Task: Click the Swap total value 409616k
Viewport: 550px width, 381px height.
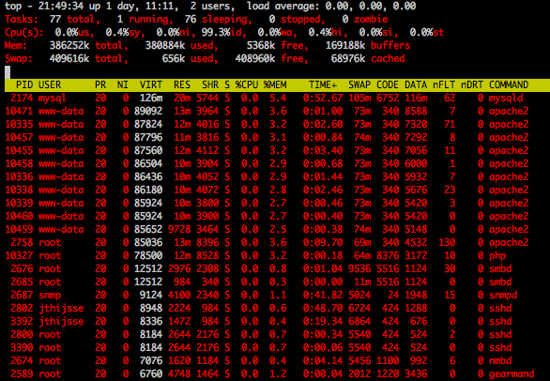Action: tap(69, 58)
